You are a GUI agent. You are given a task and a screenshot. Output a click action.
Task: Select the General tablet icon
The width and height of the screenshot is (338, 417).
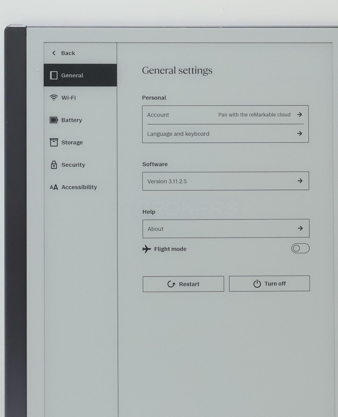(x=54, y=75)
